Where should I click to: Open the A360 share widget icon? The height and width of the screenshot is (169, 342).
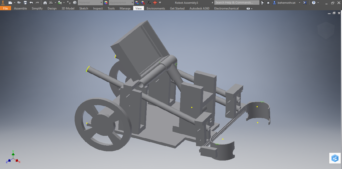335,158
